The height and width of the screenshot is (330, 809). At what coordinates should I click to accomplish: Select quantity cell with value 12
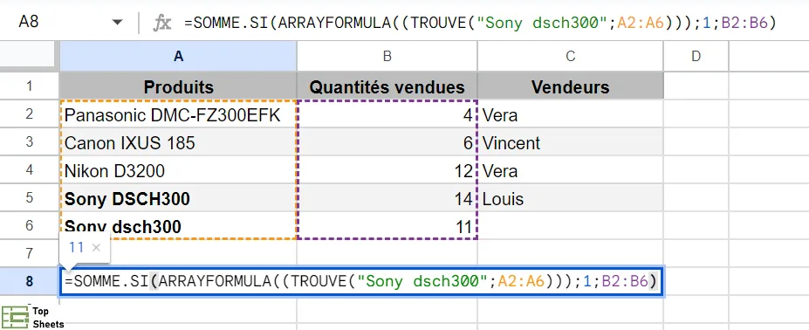(387, 170)
